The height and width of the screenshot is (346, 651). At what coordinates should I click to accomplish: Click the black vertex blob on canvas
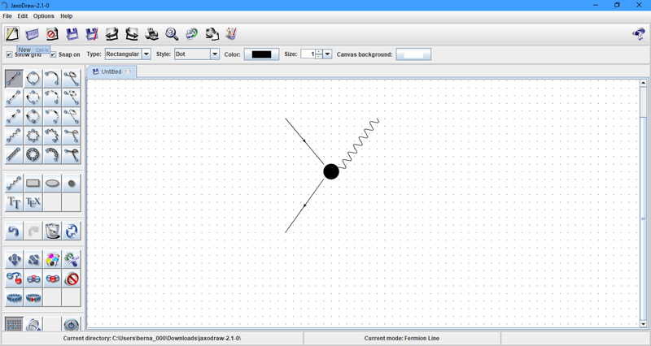coord(331,171)
